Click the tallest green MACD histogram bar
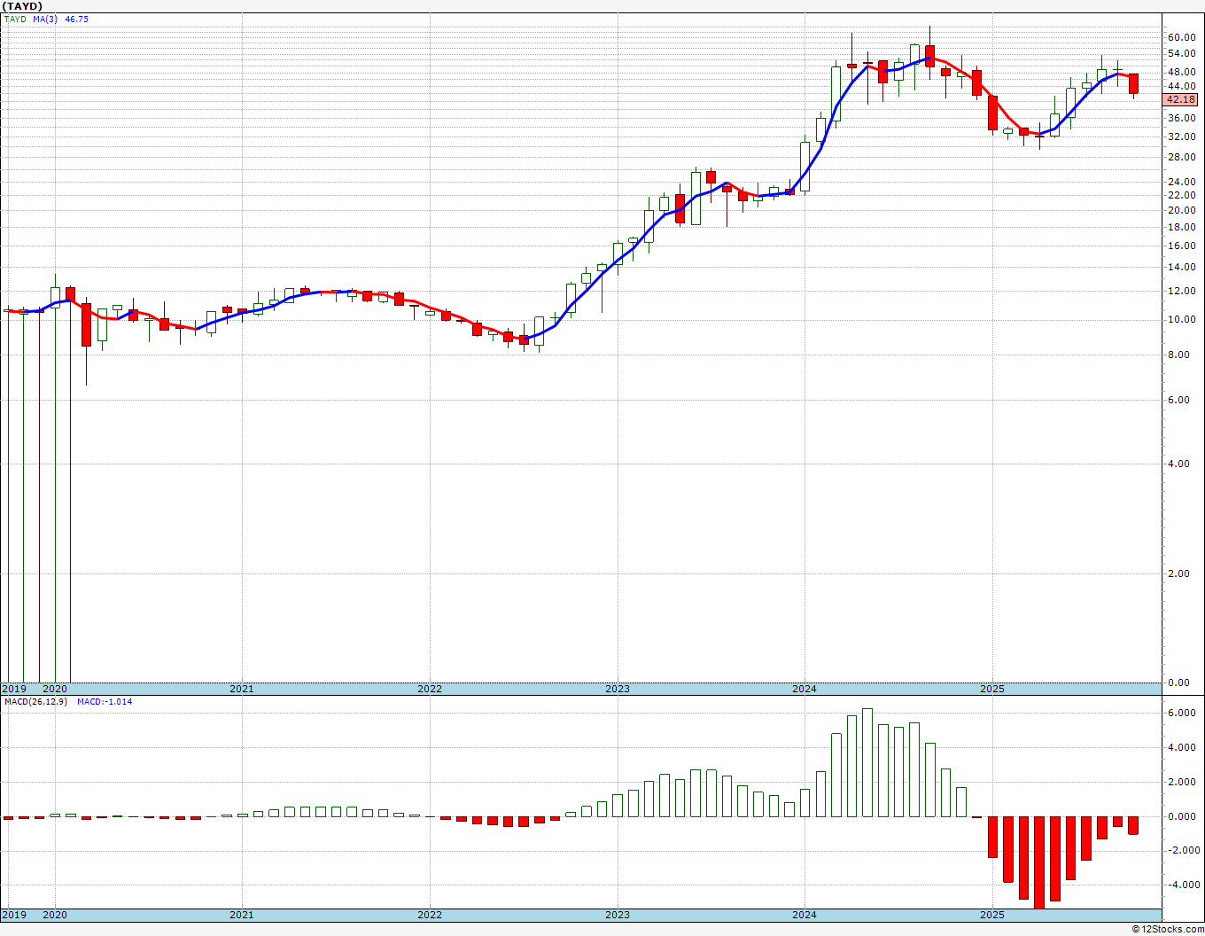Screen dimensions: 1205x936 pyautogui.click(x=867, y=762)
